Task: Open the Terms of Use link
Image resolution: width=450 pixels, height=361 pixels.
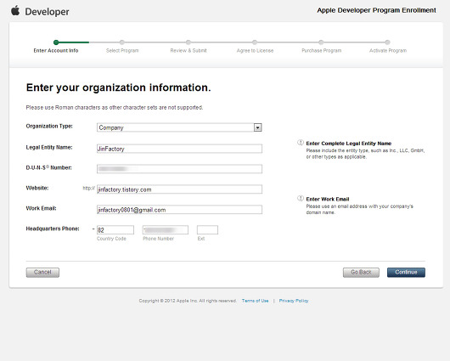Action: [255, 301]
